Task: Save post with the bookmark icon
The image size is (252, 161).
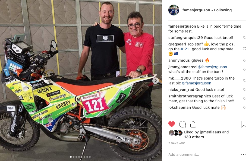Action: click(x=244, y=124)
